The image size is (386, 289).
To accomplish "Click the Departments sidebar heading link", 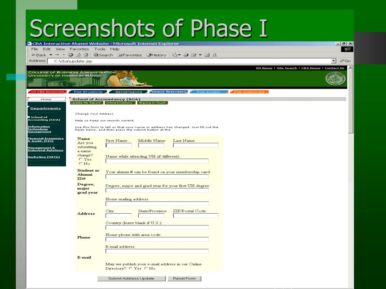I will click(46, 108).
